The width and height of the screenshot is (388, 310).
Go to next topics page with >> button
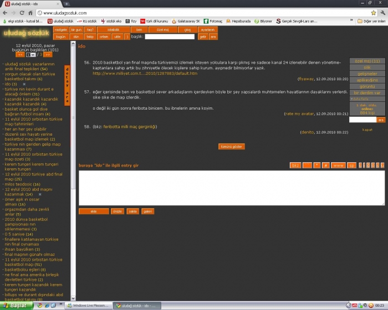coord(48,54)
